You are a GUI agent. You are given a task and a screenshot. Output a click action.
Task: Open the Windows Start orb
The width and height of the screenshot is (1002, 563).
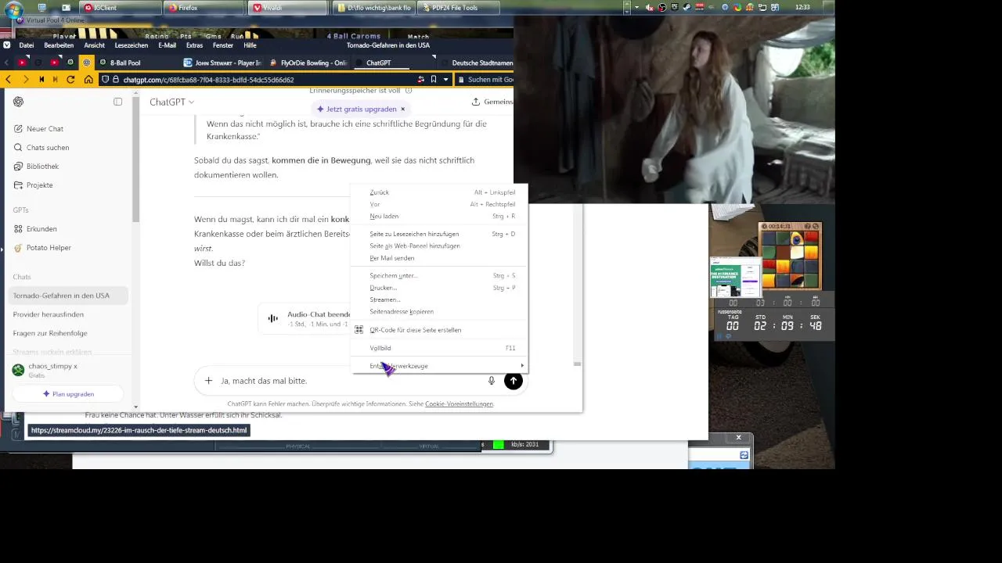tap(14, 9)
